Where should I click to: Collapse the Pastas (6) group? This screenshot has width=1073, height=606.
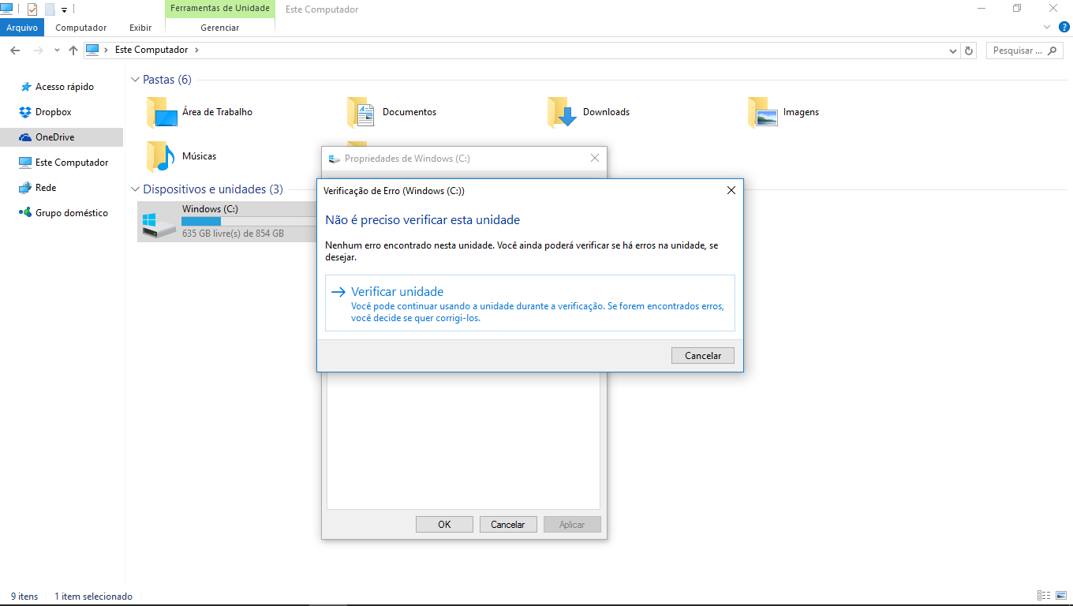click(135, 80)
